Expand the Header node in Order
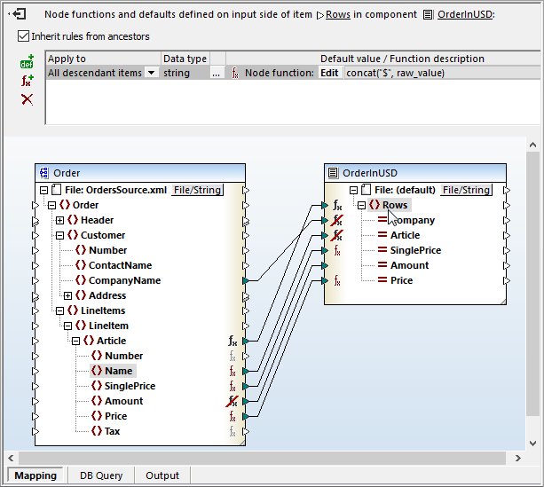The image size is (544, 487). pos(59,220)
